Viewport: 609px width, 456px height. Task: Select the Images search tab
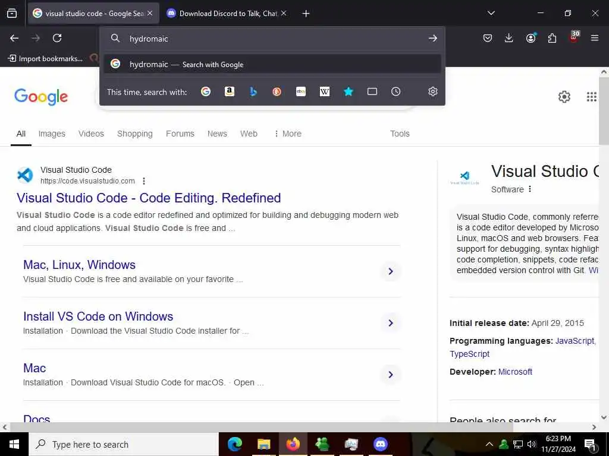point(52,134)
